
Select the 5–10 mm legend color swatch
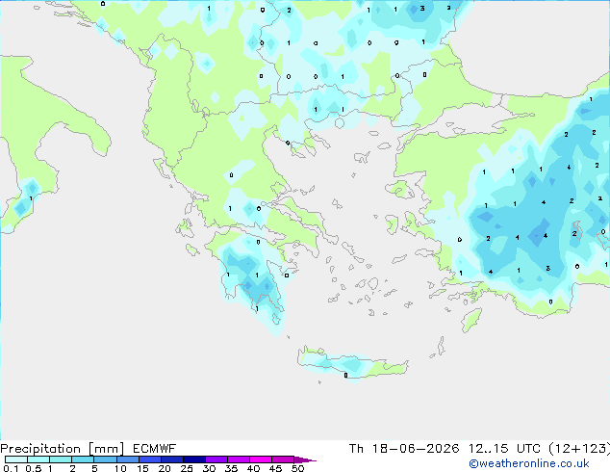[105, 459]
